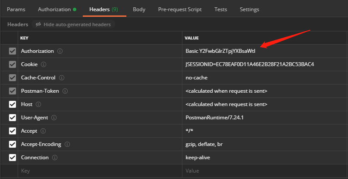Click the crossed-eye icon in hide headers button
Screen dimensions: 348x179
pos(38,24)
